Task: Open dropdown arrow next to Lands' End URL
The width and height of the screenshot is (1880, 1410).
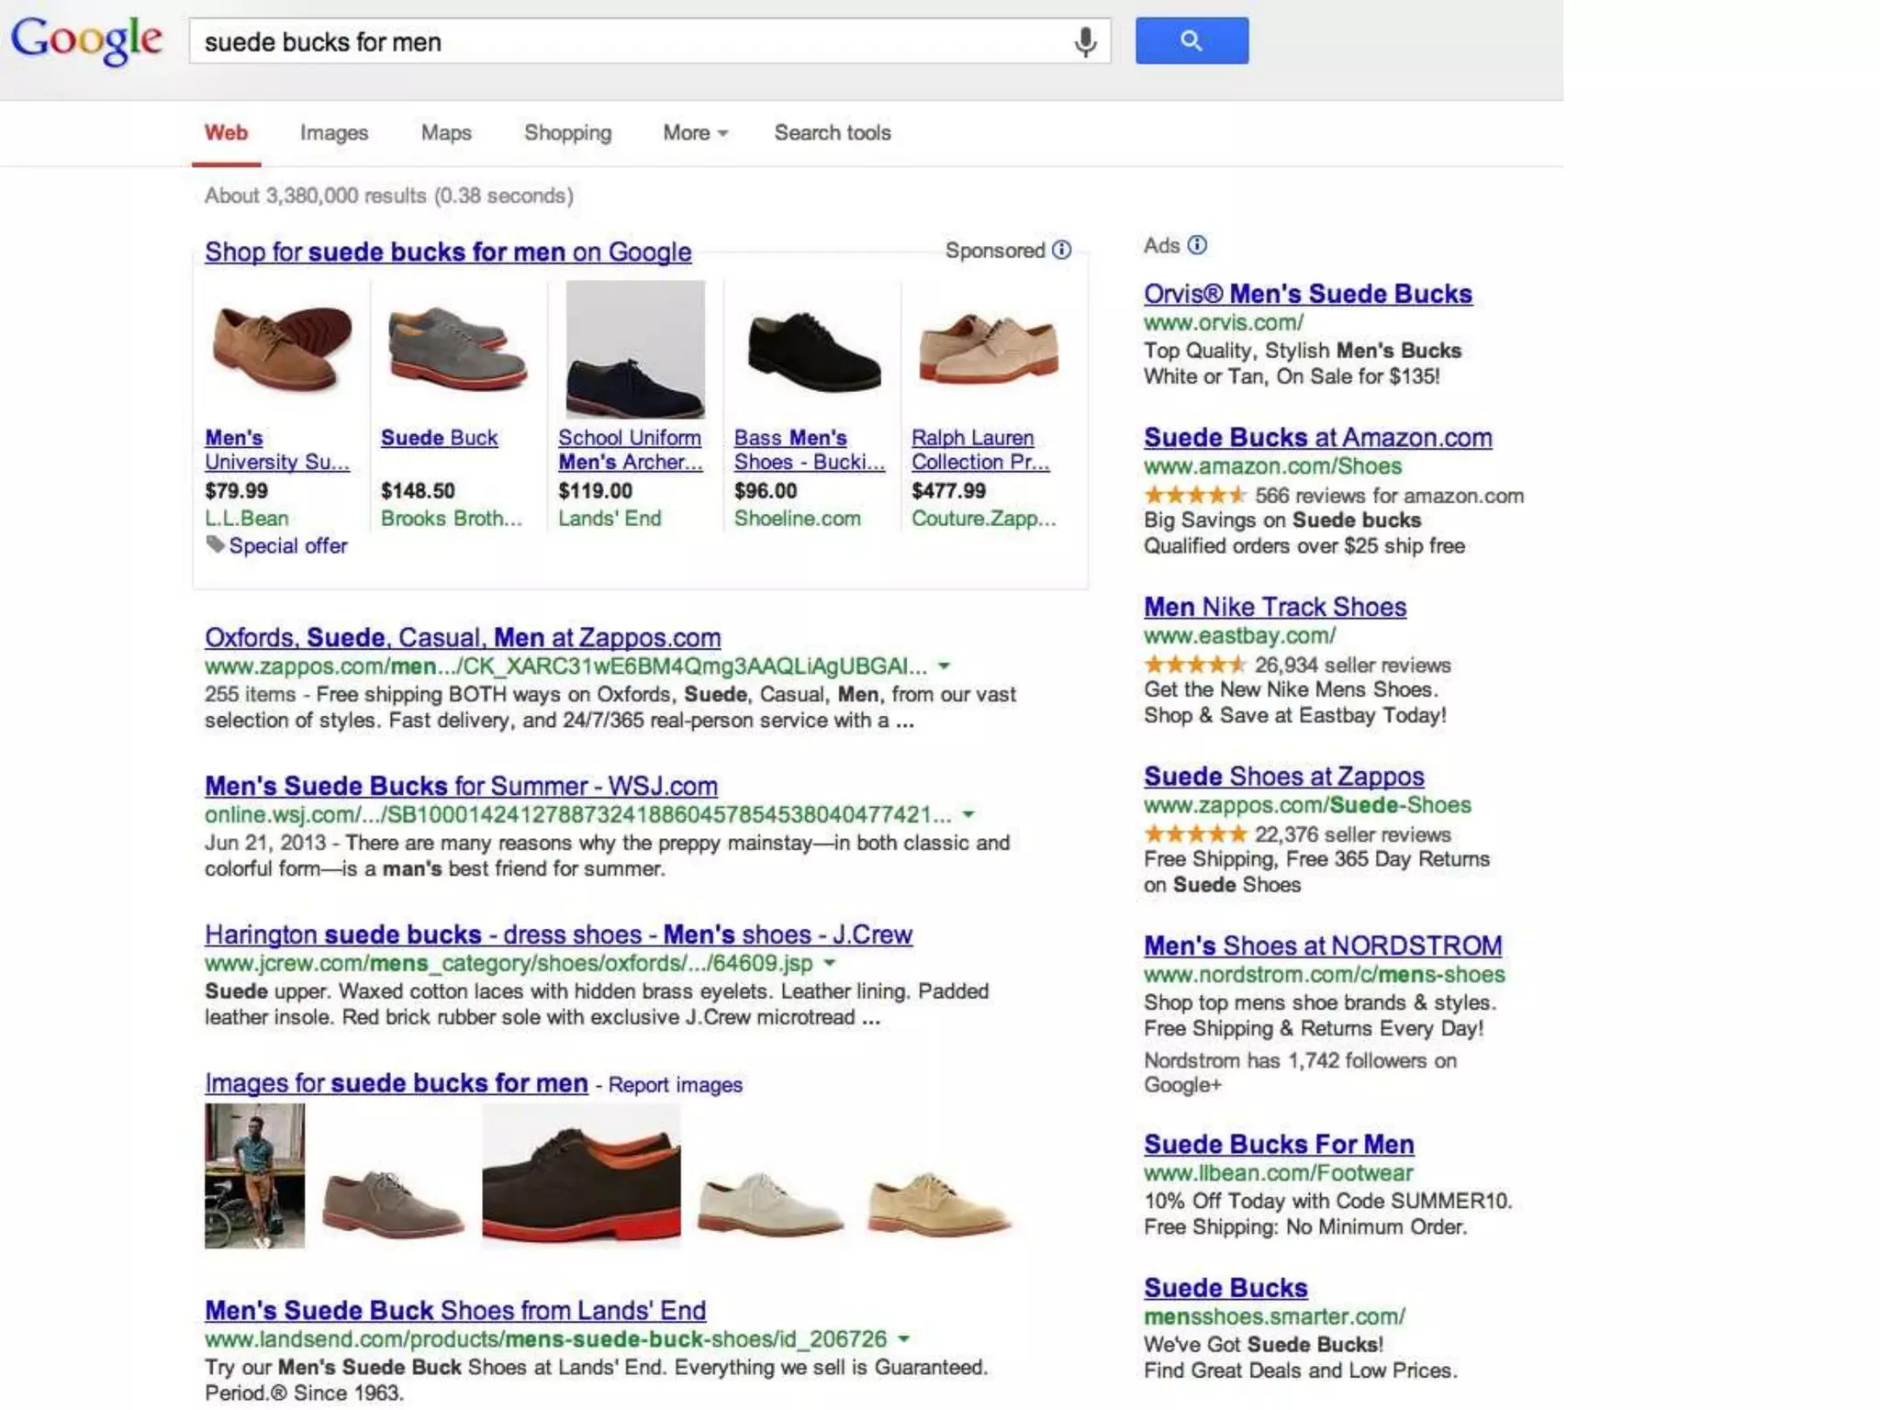Action: click(903, 1339)
